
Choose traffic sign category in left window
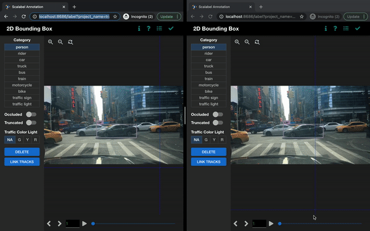point(22,98)
